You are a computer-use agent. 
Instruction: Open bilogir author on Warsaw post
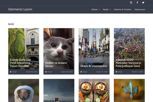(120, 72)
